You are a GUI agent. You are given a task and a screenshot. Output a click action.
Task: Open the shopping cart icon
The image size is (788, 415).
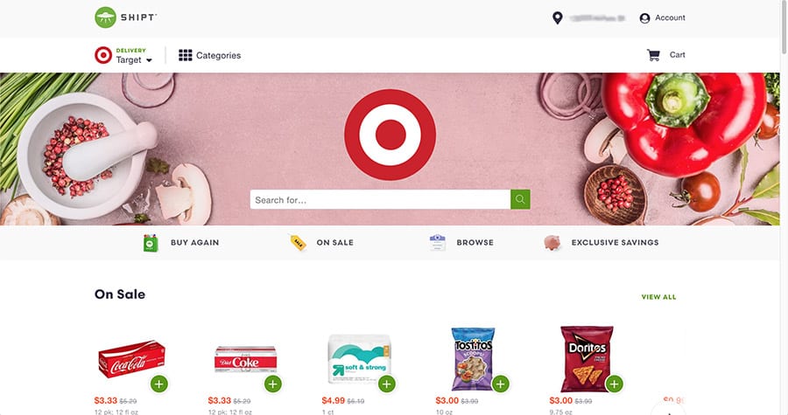(653, 55)
